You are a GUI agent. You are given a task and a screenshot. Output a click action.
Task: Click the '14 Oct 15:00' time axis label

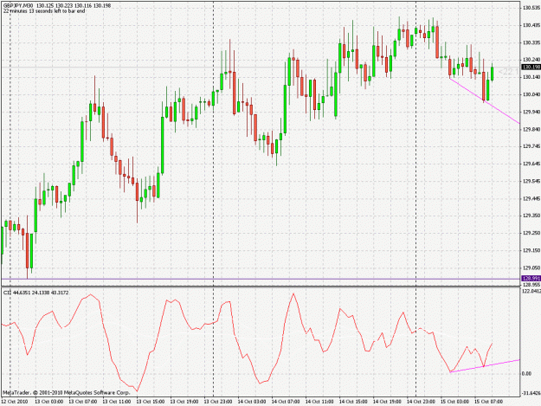coord(353,402)
